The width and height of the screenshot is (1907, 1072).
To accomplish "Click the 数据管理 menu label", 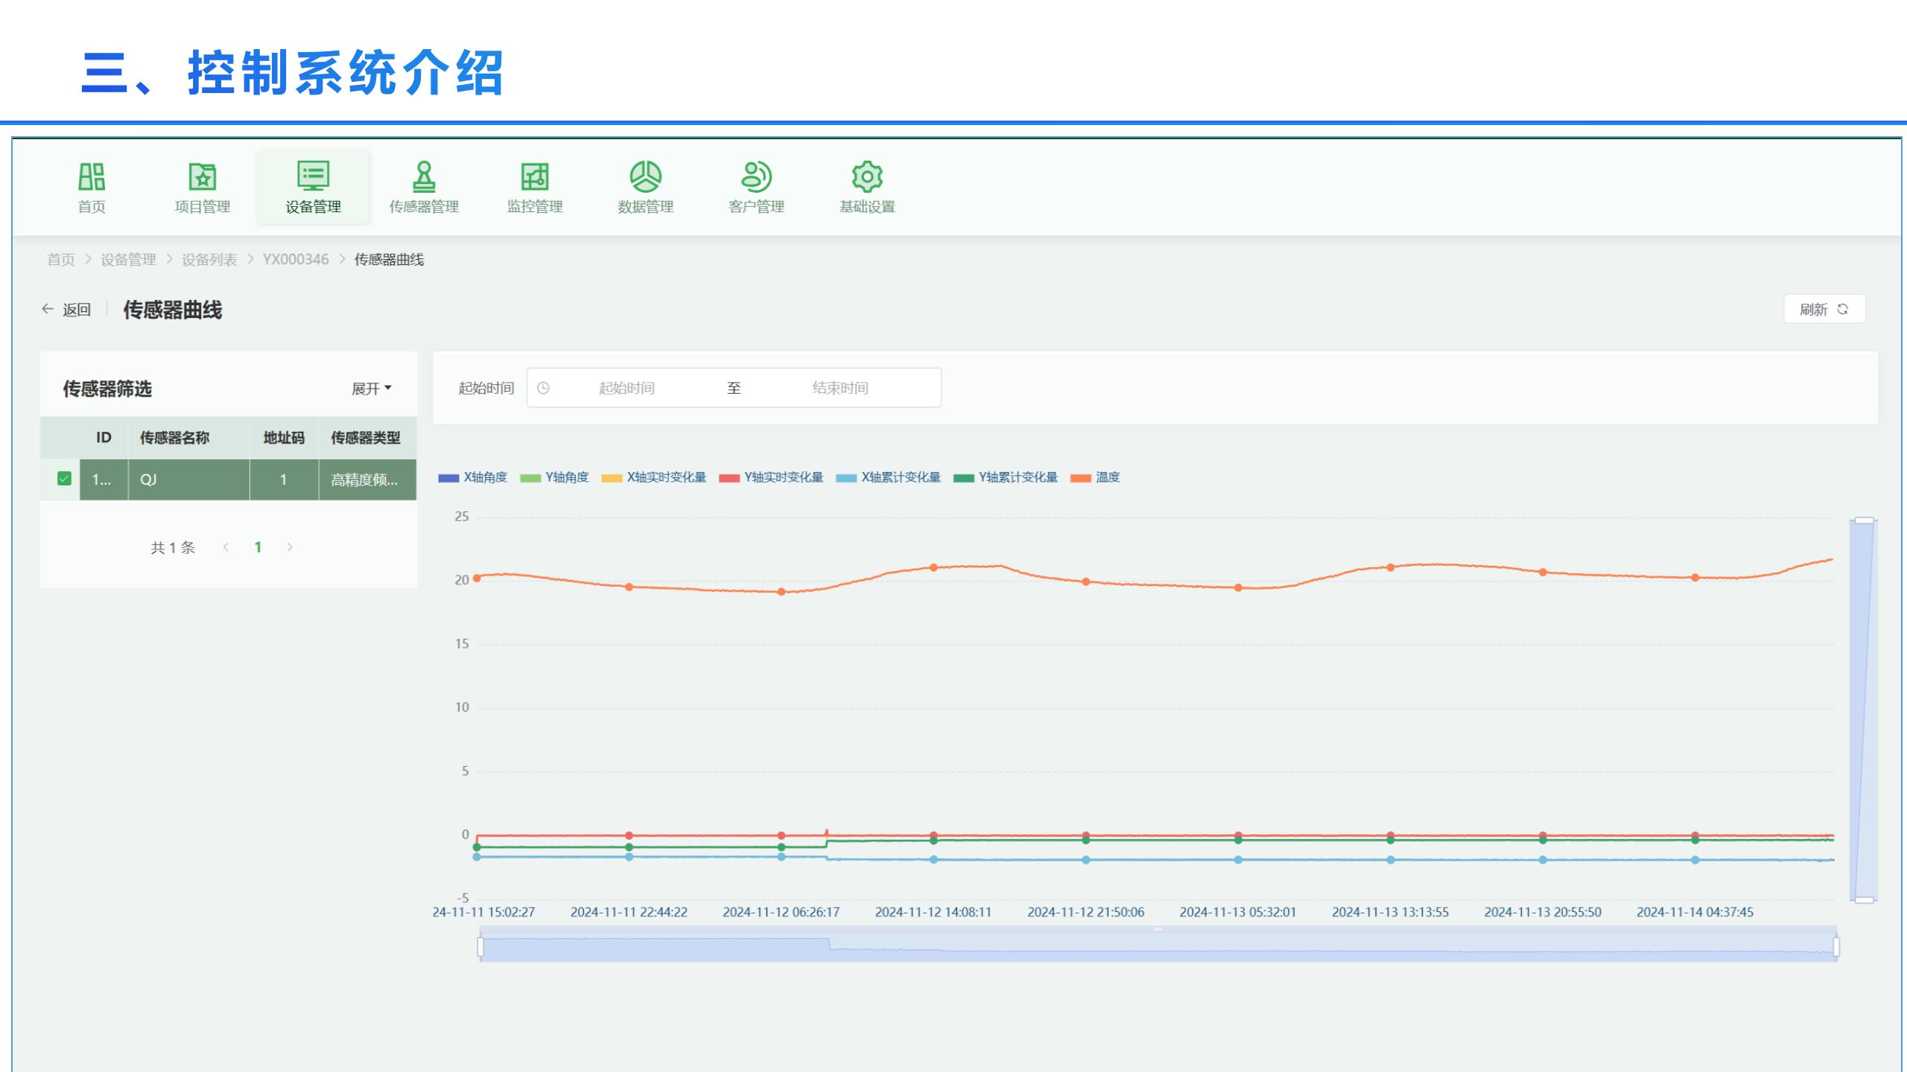I will [x=645, y=207].
